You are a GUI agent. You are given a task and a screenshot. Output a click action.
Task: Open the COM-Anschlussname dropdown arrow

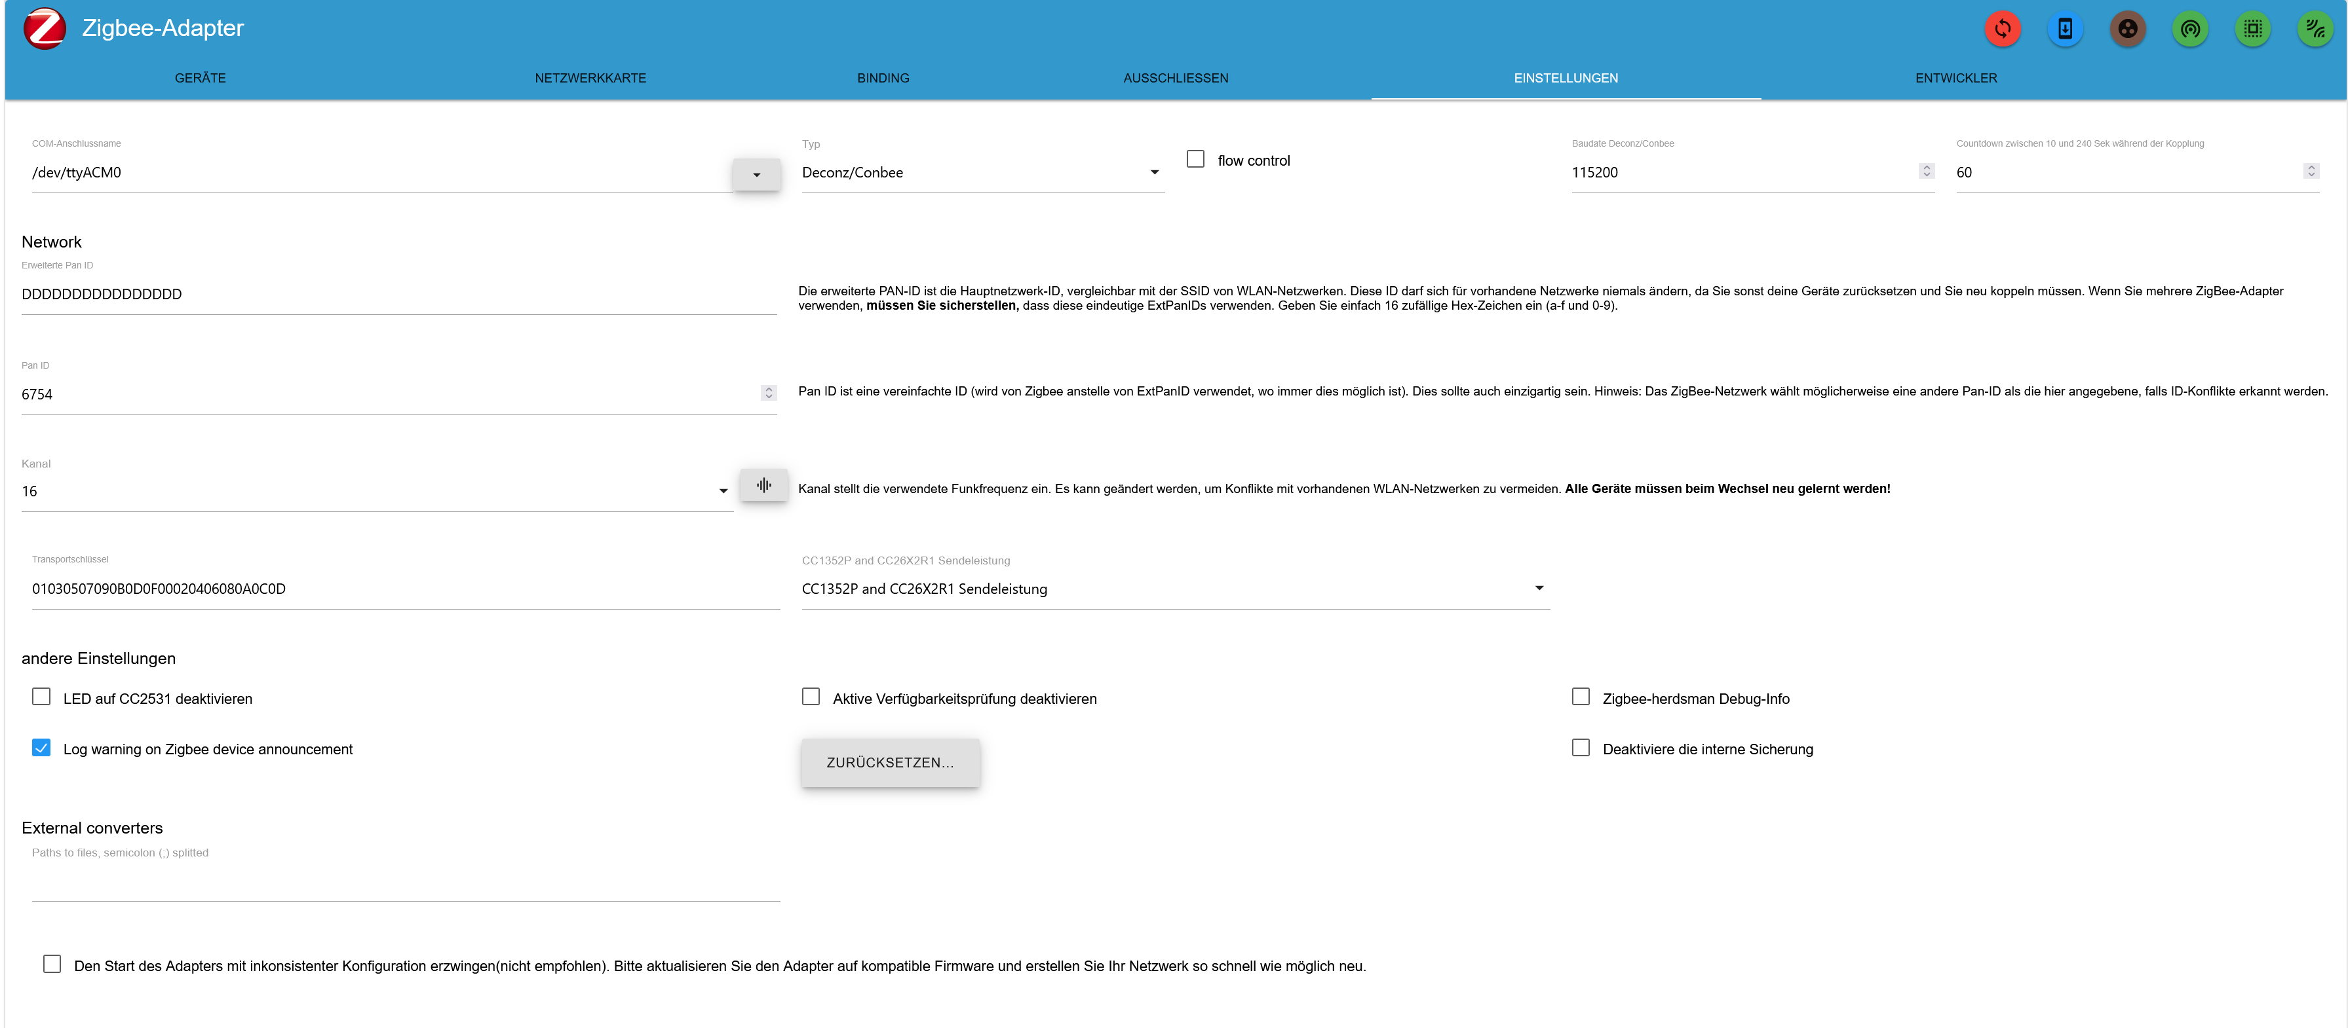click(x=756, y=174)
